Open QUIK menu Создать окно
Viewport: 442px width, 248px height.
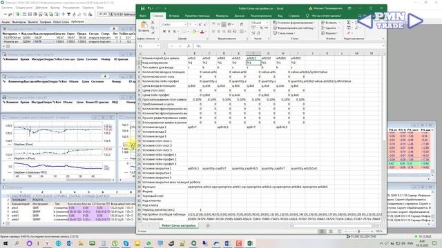(x=24, y=8)
